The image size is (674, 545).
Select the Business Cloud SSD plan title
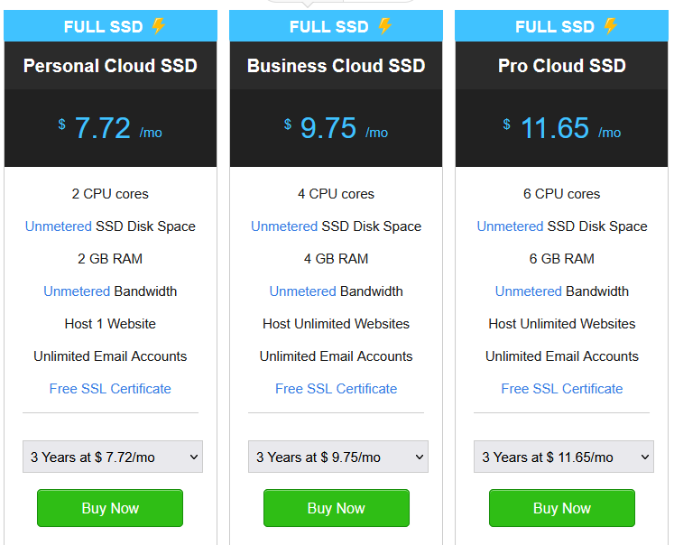click(x=336, y=66)
